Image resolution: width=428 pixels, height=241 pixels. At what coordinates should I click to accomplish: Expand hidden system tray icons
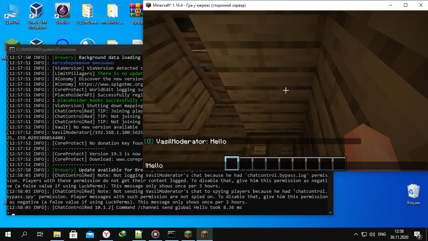[x=356, y=234]
